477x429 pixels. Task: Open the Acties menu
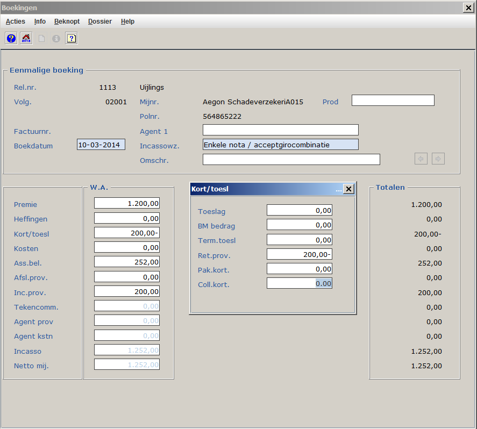(x=16, y=22)
